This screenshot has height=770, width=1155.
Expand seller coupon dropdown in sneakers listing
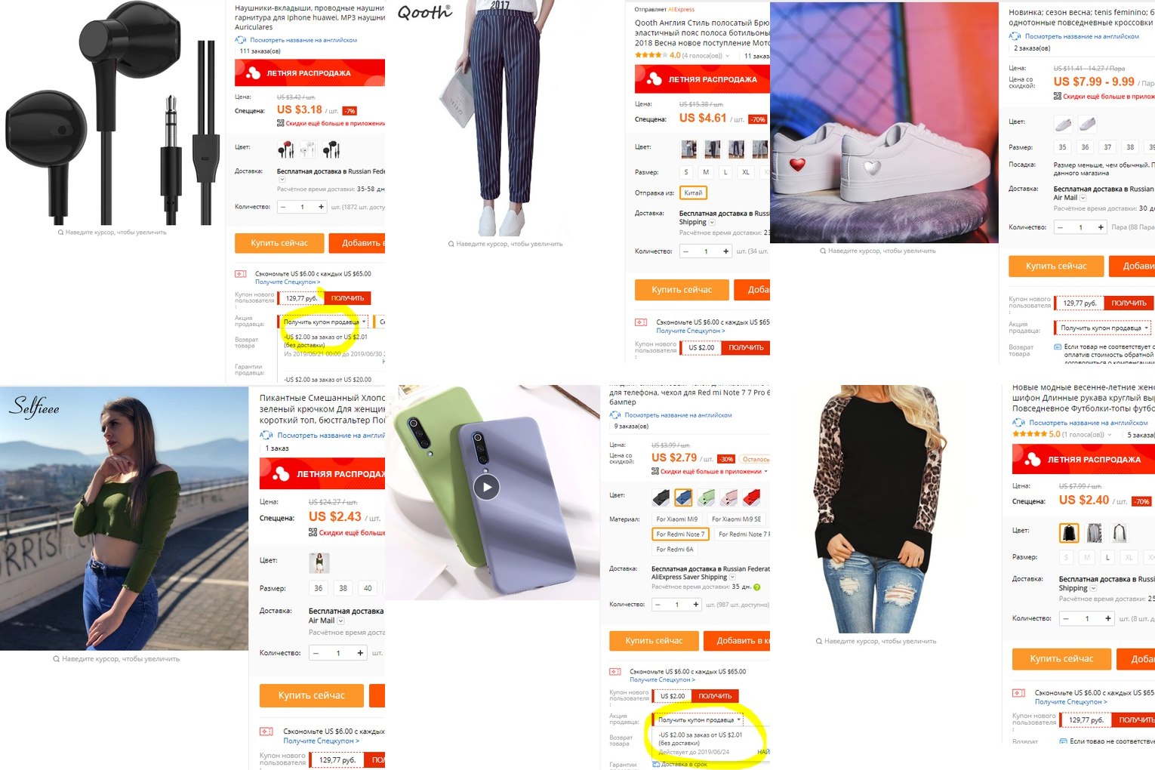pos(1104,328)
